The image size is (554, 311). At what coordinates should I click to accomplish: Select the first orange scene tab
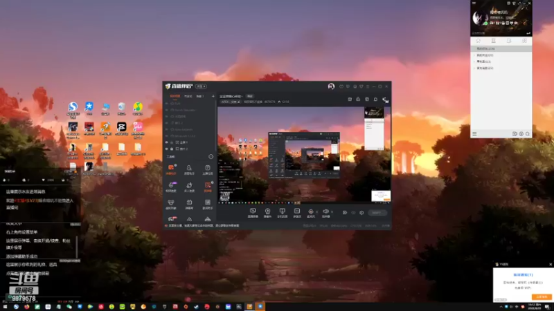(175, 96)
